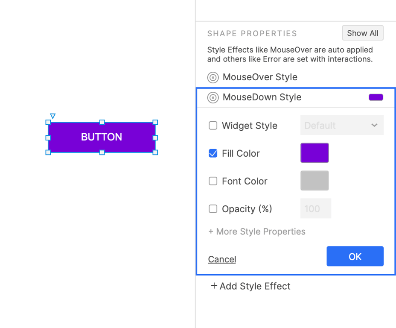Screen dimensions: 396x328
Task: Uncheck the Fill Color checkbox
Action: pos(213,153)
